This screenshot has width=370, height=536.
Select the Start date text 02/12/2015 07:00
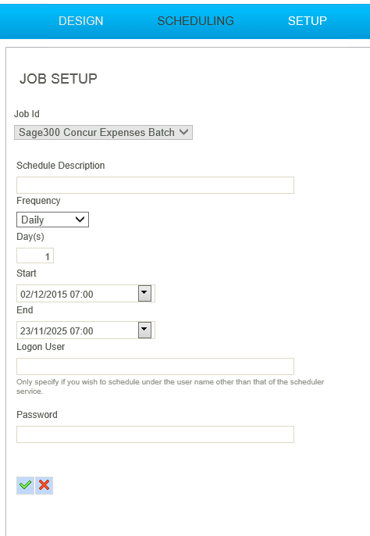tap(57, 295)
